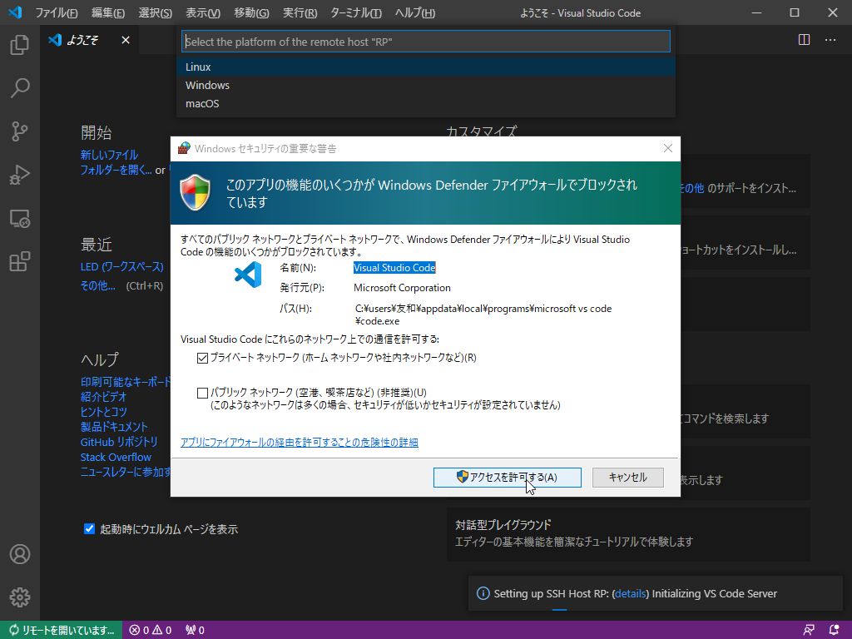
Task: Open the Remote Explorer view
Action: pyautogui.click(x=18, y=218)
